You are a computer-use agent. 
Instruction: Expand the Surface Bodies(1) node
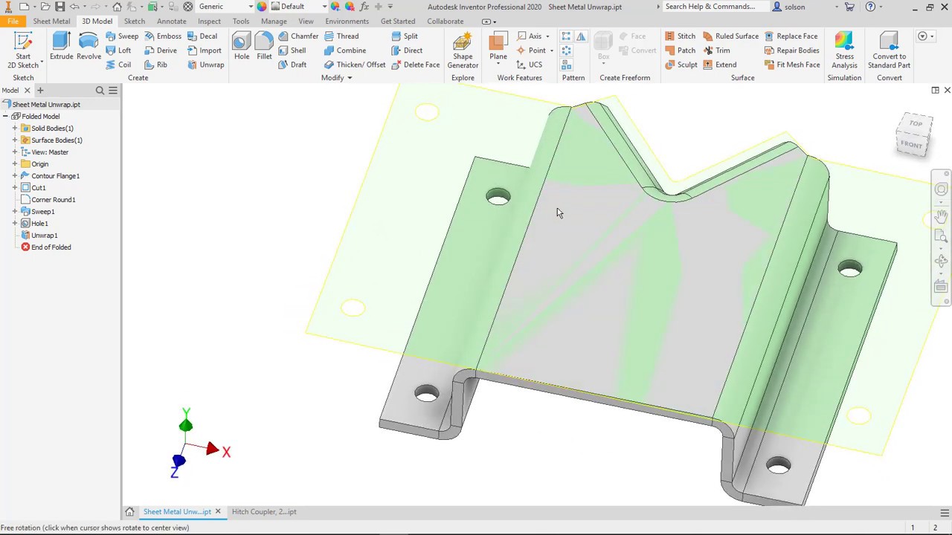[14, 140]
